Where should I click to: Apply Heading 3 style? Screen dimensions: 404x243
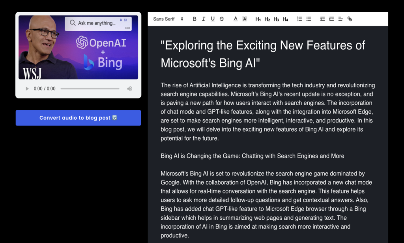[276, 19]
